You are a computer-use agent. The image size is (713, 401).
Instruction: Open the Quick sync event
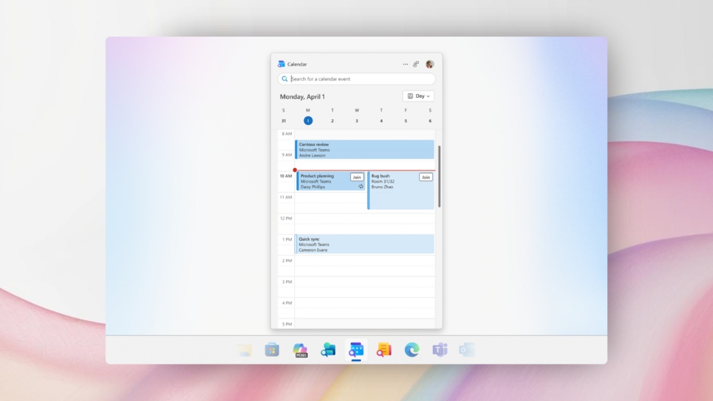364,244
